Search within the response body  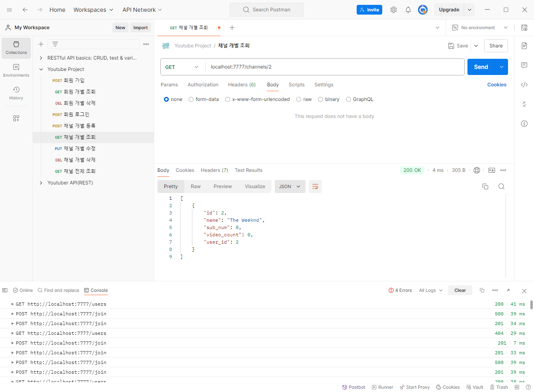pyautogui.click(x=502, y=186)
